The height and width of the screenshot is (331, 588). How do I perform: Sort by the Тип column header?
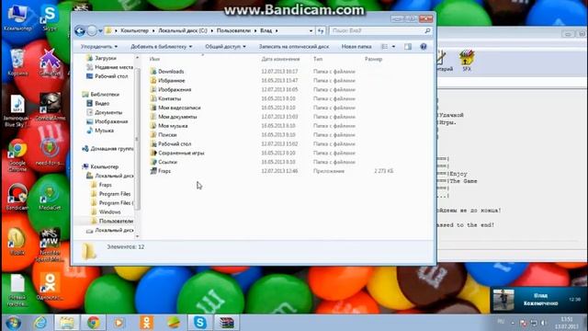click(x=318, y=59)
